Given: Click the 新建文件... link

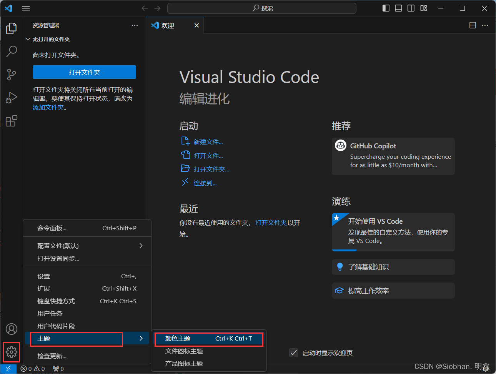Looking at the screenshot, I should click(x=208, y=142).
